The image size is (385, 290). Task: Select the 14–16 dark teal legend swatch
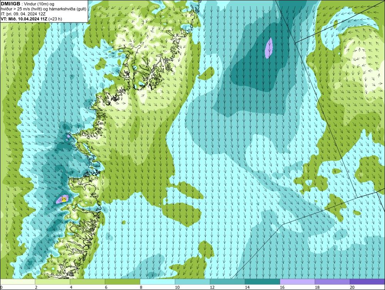(x=263, y=282)
